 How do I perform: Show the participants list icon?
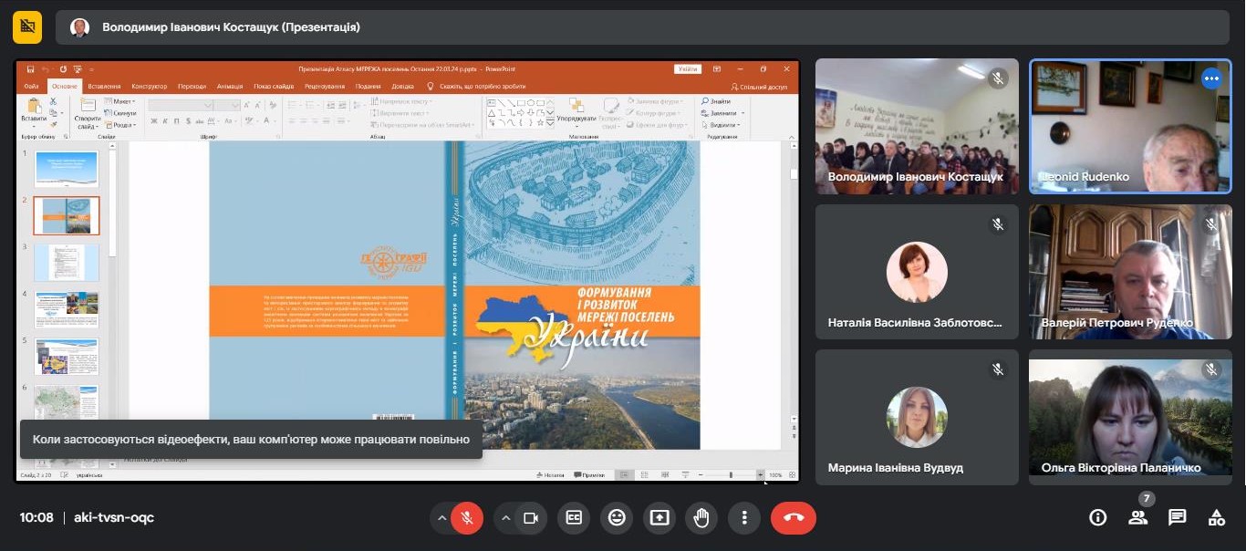click(x=1137, y=518)
